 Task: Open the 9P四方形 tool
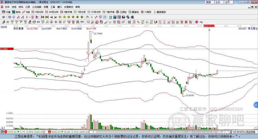click(52, 12)
